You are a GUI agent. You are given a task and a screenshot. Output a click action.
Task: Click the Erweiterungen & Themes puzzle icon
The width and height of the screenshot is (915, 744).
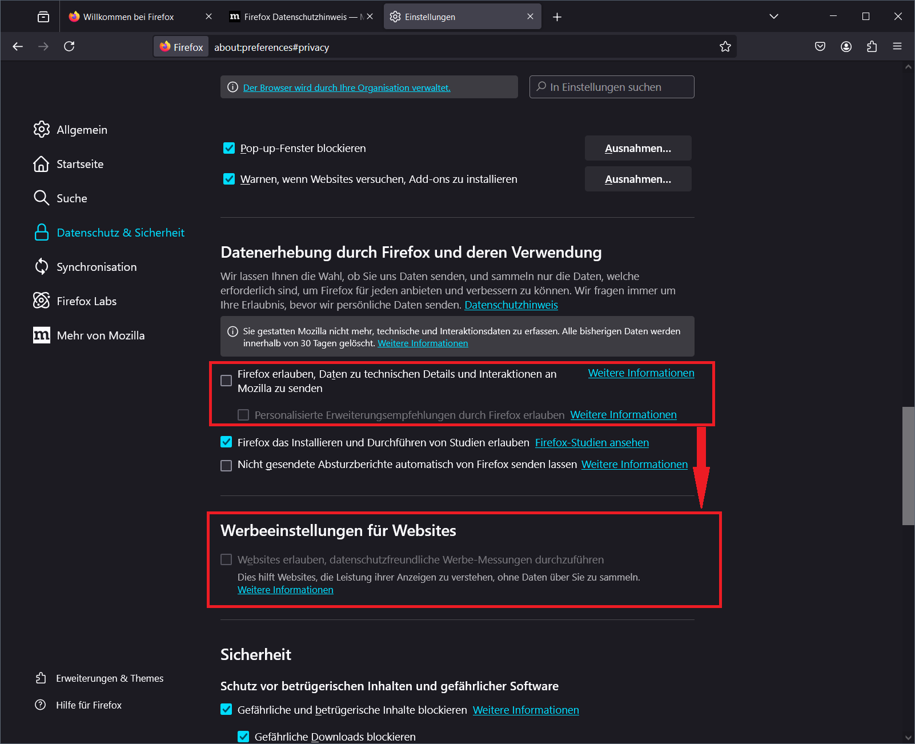point(41,678)
